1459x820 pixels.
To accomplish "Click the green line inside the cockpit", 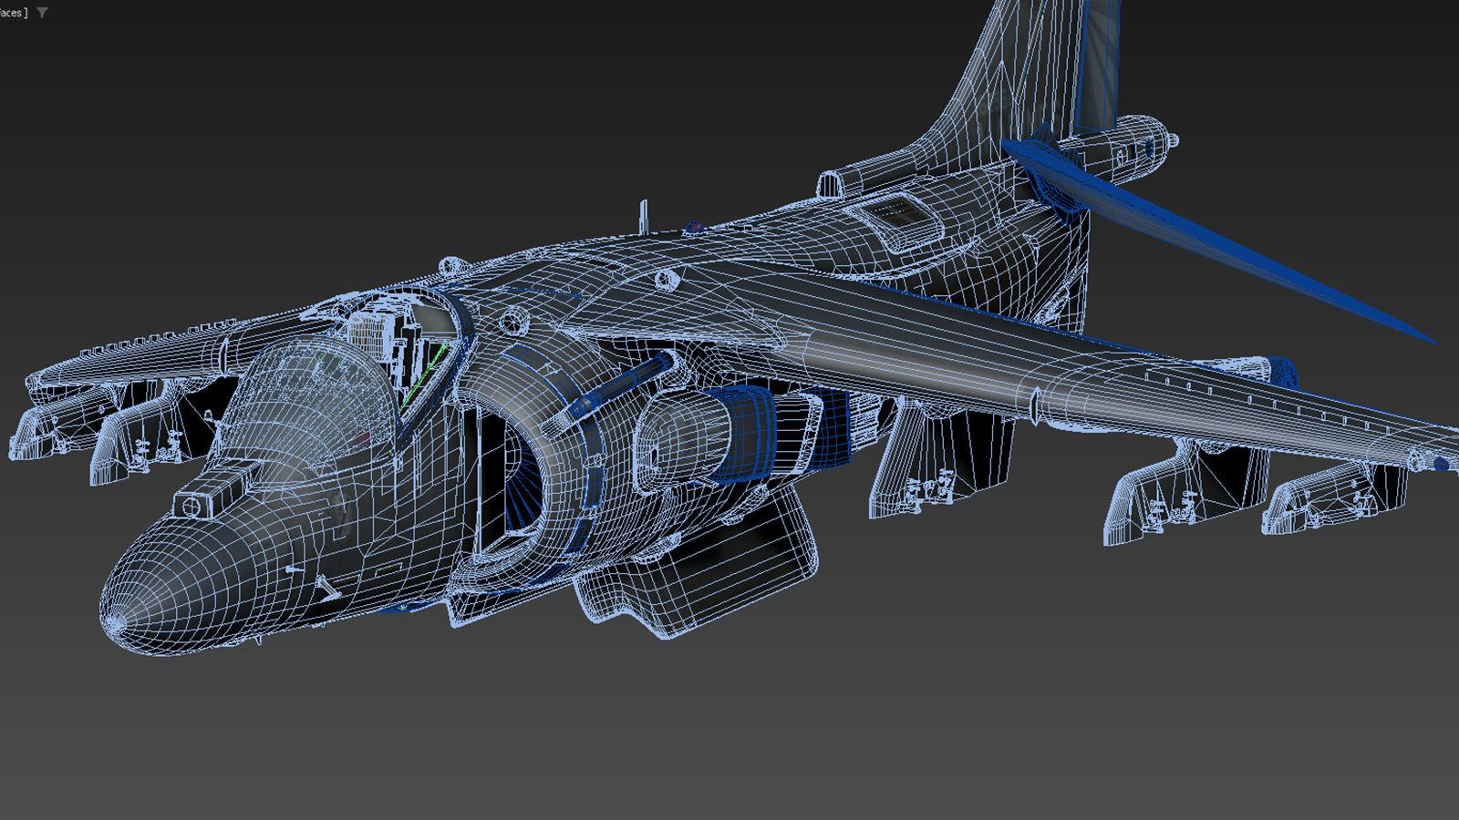I will [422, 375].
